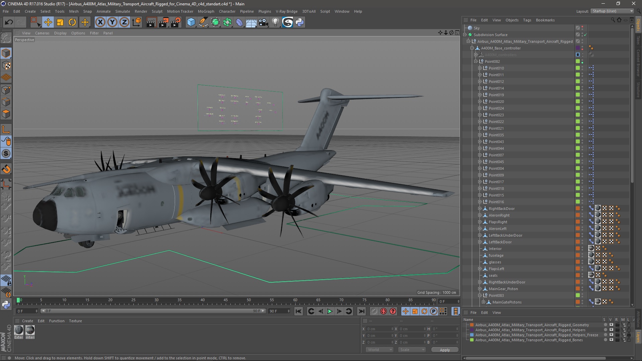Expand the Point010 node
The height and width of the screenshot is (361, 642).
(x=479, y=68)
